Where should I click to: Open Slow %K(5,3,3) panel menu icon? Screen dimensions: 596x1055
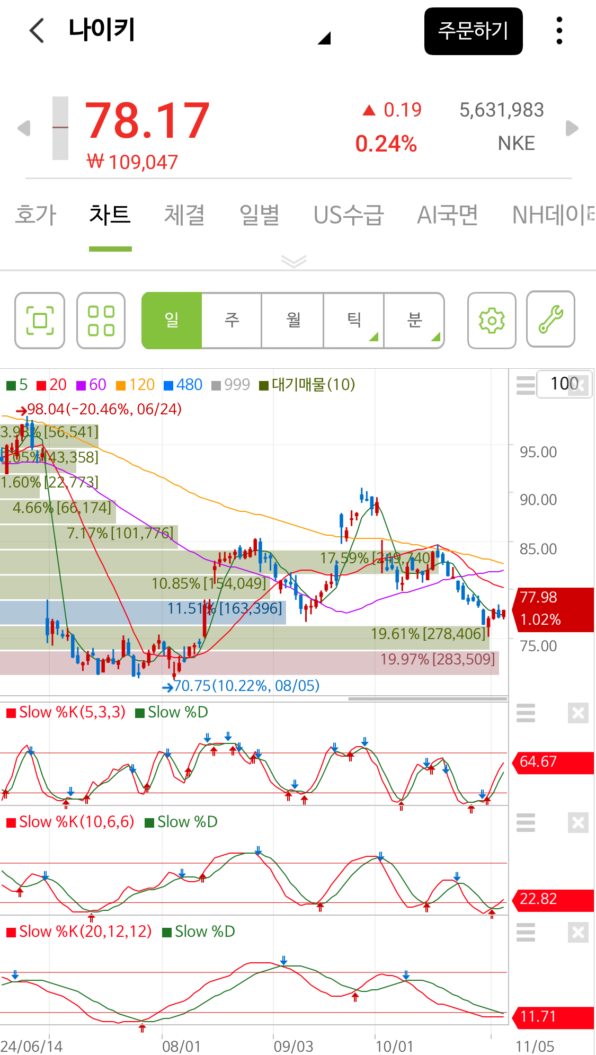pyautogui.click(x=526, y=713)
